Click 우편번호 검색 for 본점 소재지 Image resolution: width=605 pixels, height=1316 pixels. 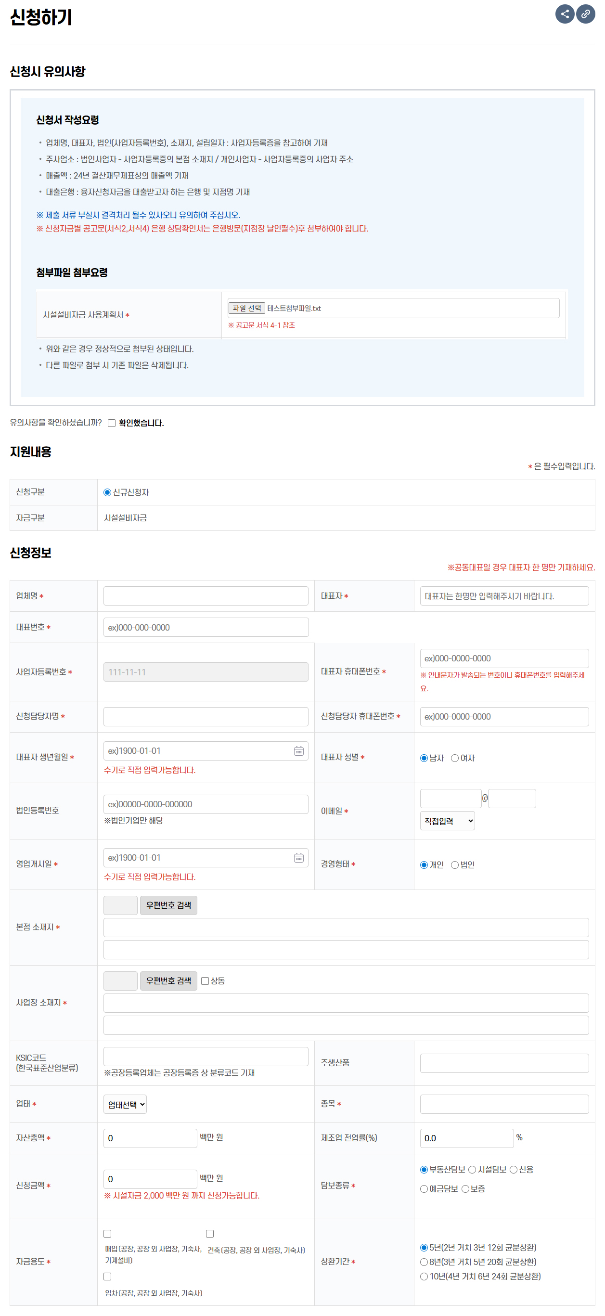point(168,905)
